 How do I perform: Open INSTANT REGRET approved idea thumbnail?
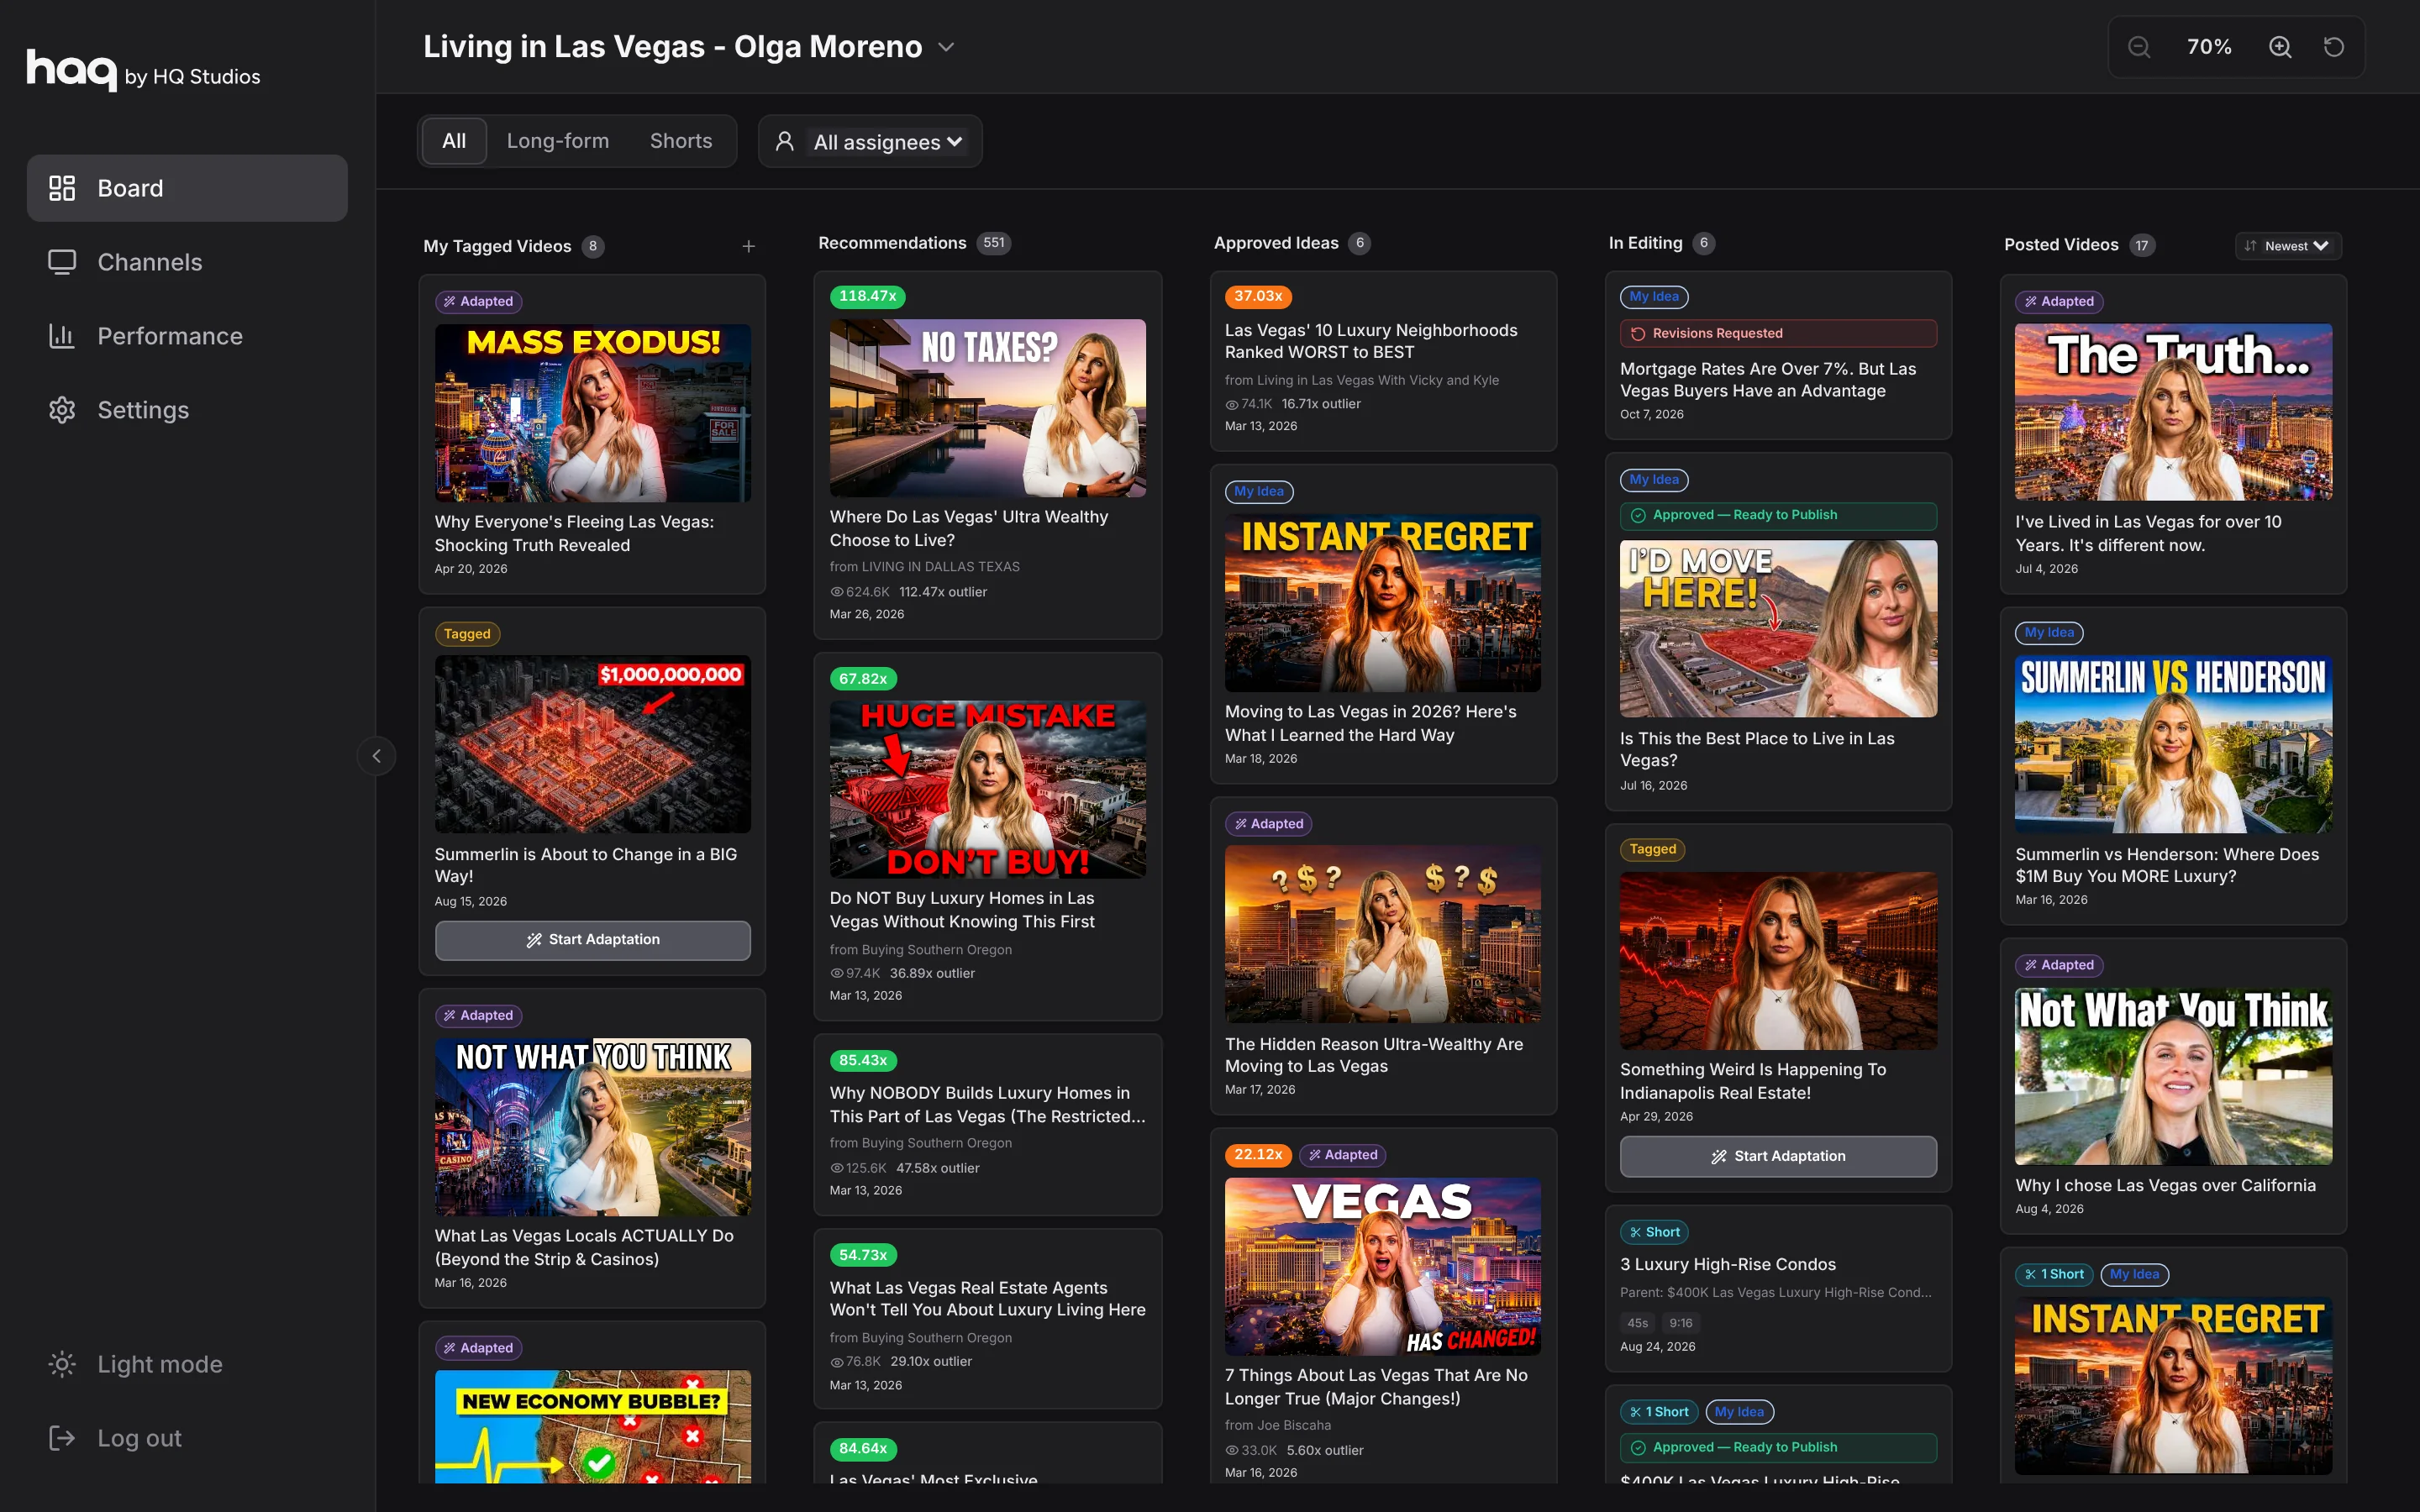click(1383, 603)
